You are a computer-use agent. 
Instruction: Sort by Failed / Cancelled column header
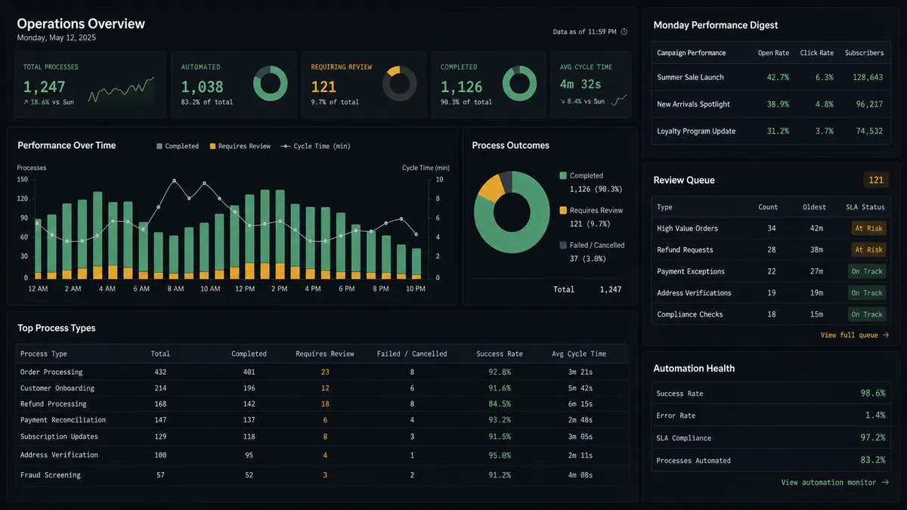tap(412, 354)
